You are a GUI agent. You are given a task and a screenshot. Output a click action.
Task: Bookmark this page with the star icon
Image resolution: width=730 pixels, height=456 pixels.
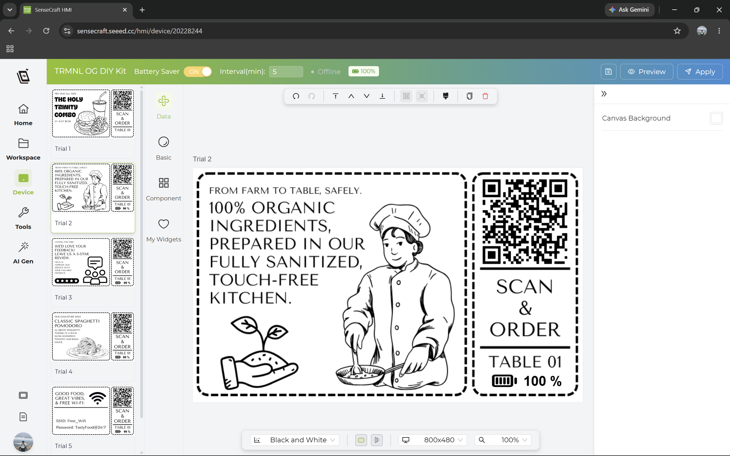(x=677, y=31)
